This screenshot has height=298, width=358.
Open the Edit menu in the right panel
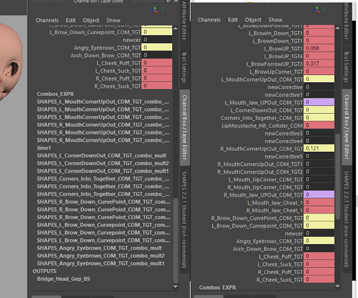pos(233,20)
